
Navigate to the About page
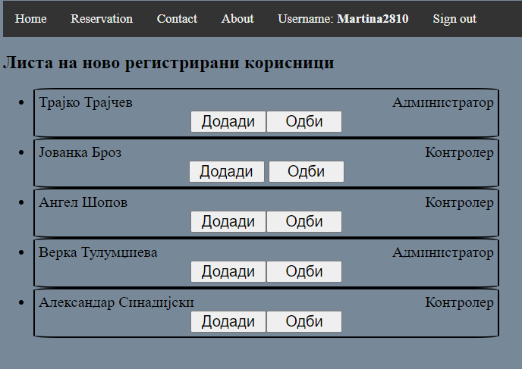tap(237, 19)
